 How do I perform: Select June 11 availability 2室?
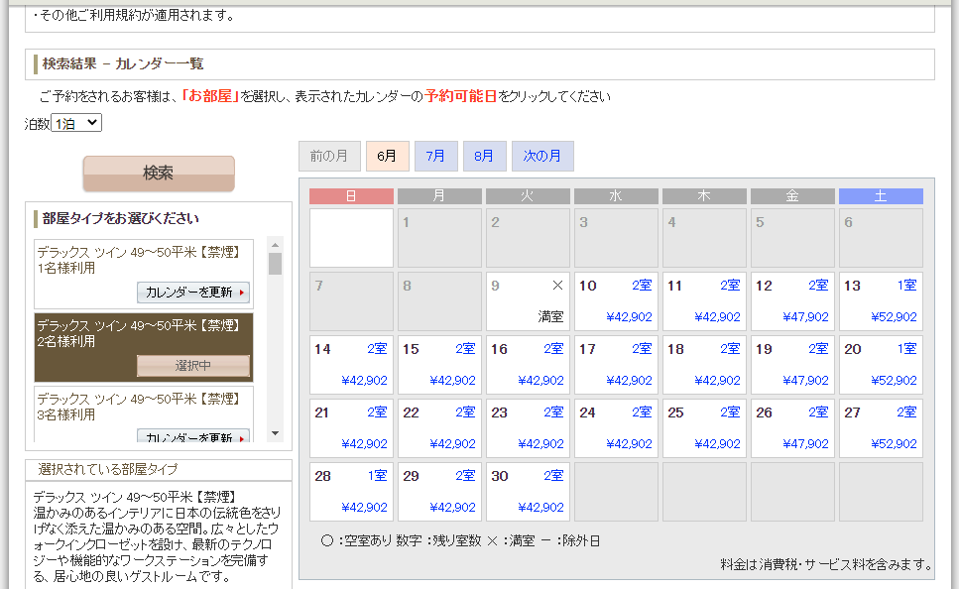point(704,301)
